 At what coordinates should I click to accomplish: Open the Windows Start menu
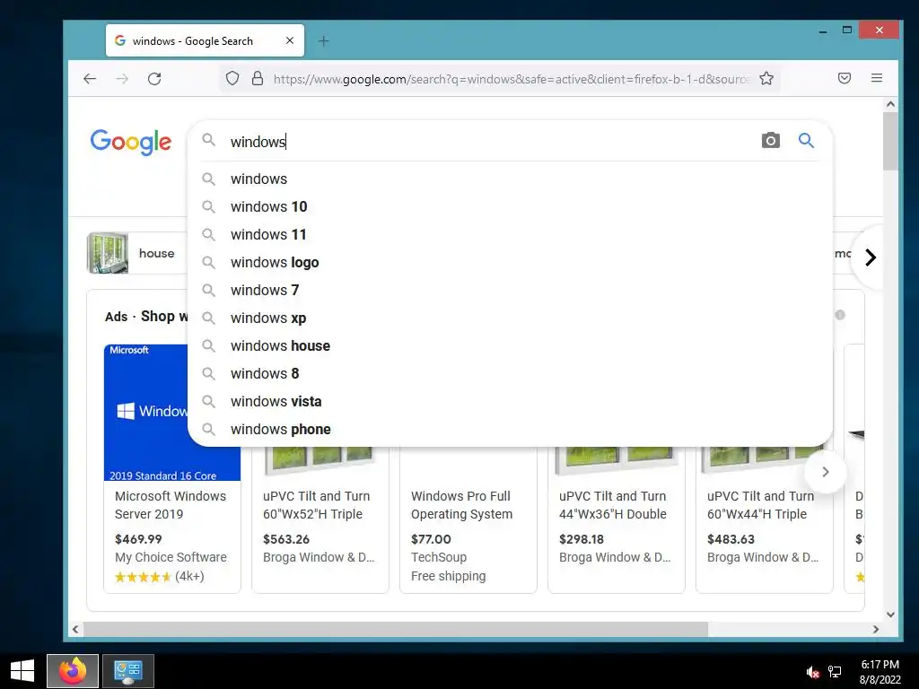point(22,671)
